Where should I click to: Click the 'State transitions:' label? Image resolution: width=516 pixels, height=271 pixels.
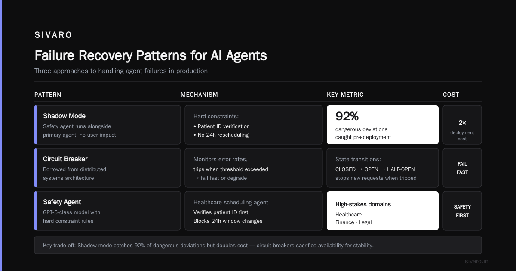pos(358,159)
